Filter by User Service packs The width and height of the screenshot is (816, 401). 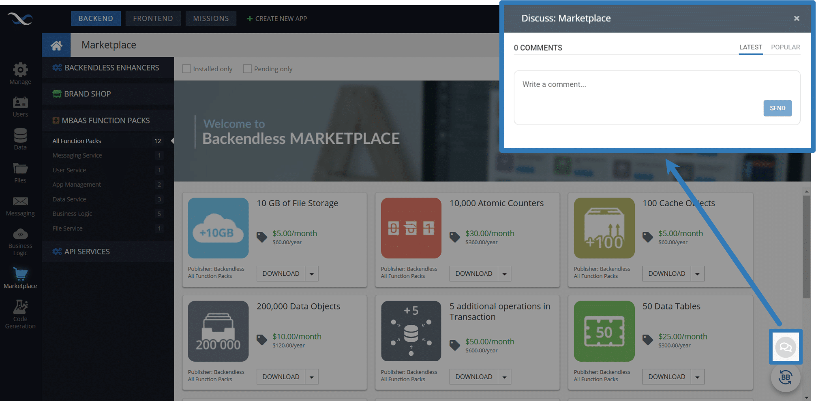pyautogui.click(x=108, y=170)
